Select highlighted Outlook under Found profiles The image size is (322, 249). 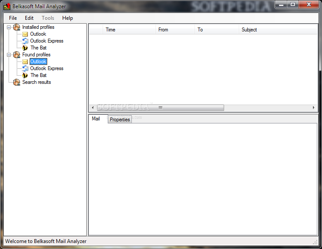tap(38, 61)
